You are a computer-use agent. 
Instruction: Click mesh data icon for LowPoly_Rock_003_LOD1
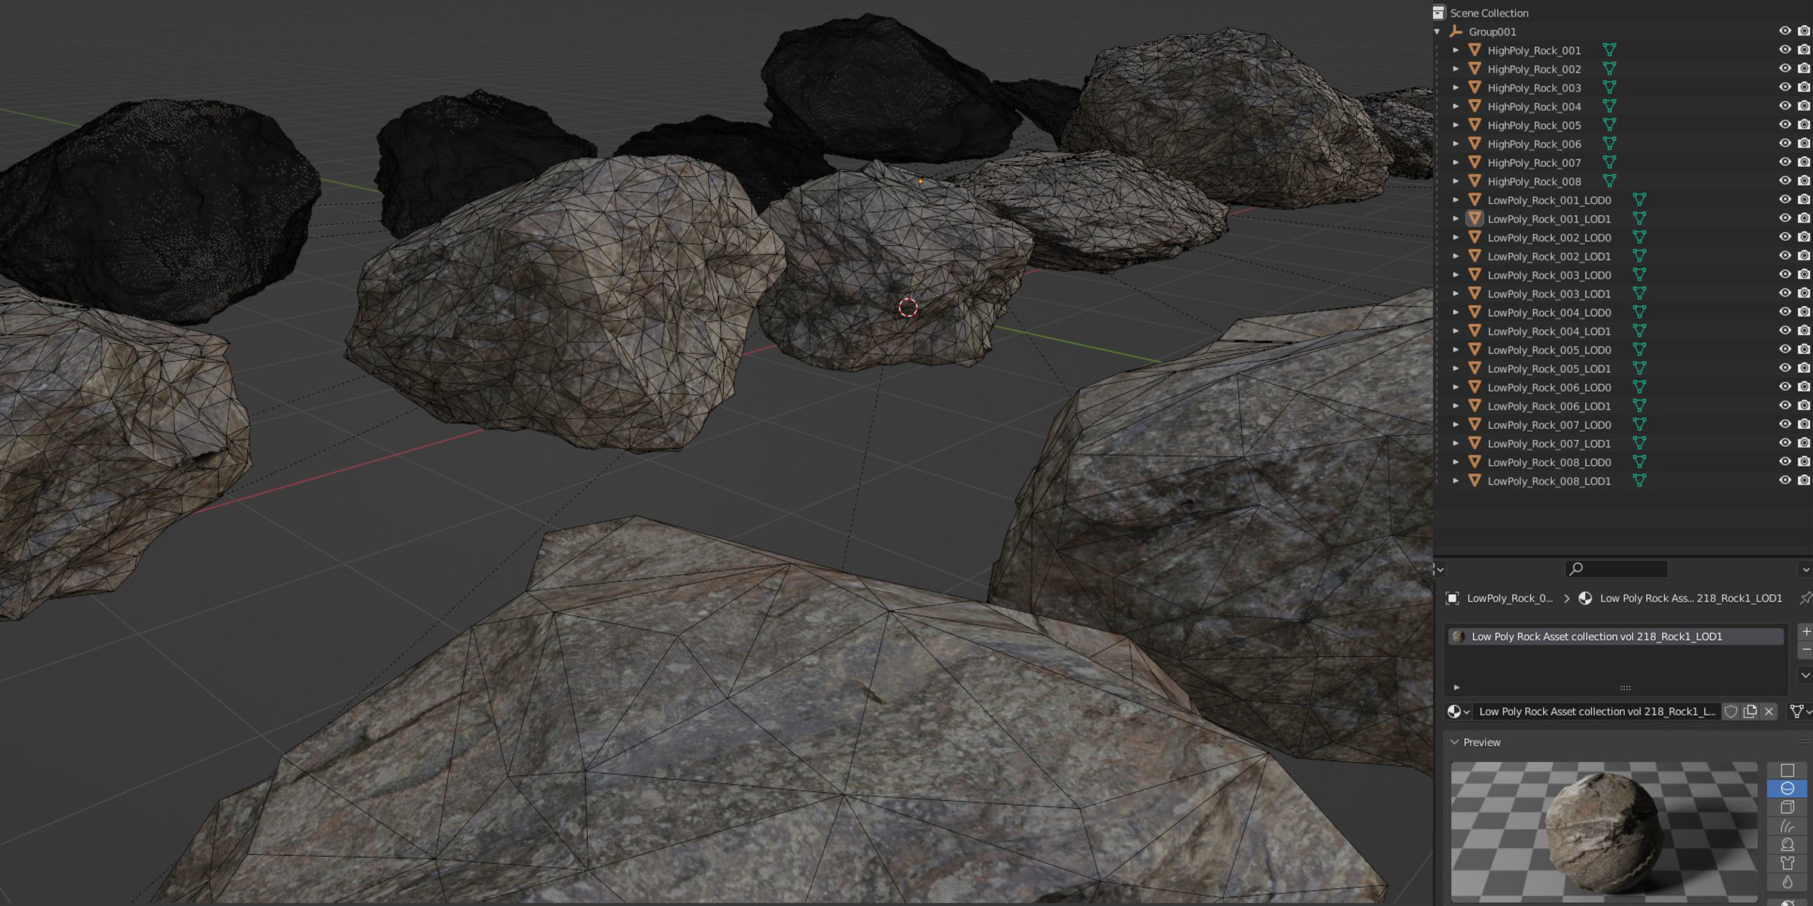pos(1639,294)
